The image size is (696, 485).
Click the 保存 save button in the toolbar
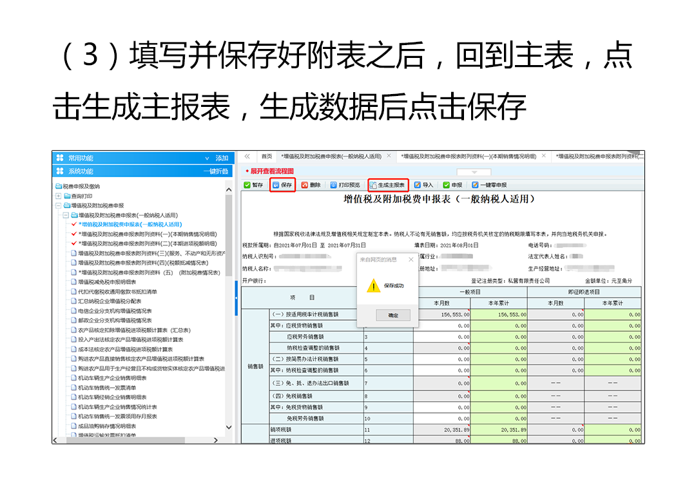pos(282,185)
